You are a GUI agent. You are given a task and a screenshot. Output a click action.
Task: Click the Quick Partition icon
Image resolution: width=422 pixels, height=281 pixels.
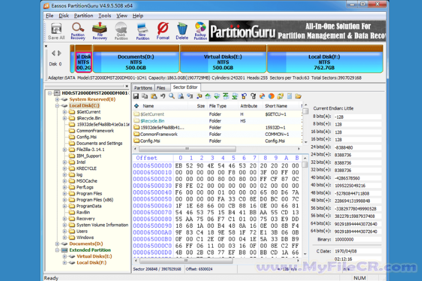(x=121, y=31)
